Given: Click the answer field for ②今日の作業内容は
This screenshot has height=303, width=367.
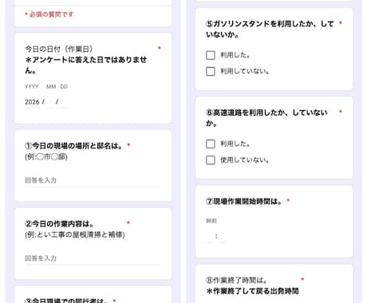Looking at the screenshot, I should [93, 258].
